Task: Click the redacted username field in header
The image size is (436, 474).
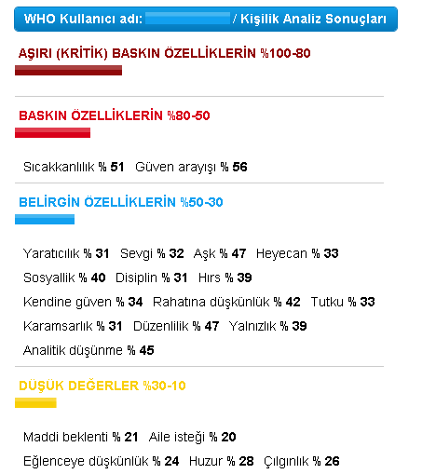Action: (187, 19)
